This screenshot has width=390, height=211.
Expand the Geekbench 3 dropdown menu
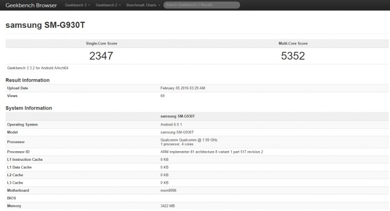point(77,5)
